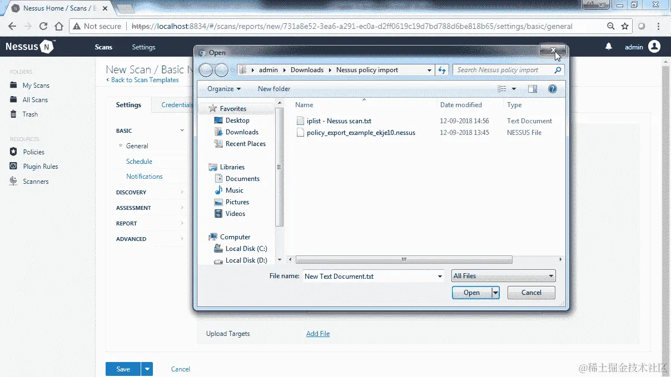Expand ASSESSMENT settings section
The height and width of the screenshot is (377, 671).
[x=150, y=208]
